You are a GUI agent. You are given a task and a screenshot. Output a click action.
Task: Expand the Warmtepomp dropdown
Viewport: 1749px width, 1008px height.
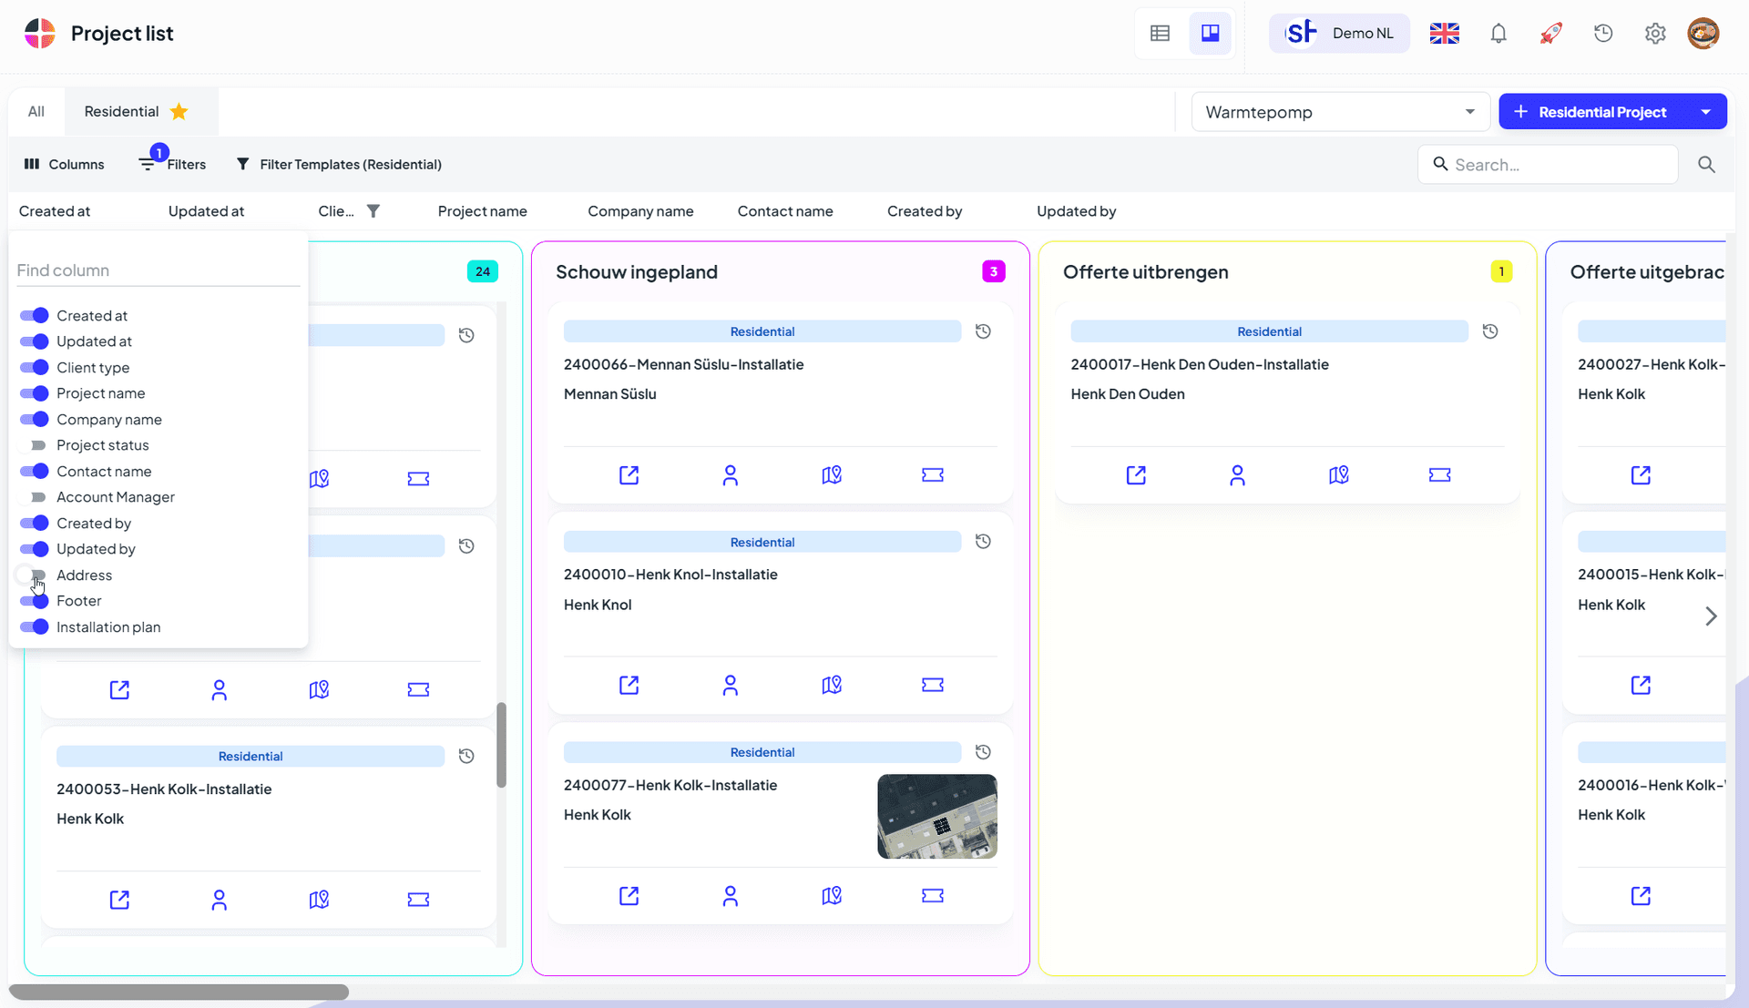pos(1340,112)
